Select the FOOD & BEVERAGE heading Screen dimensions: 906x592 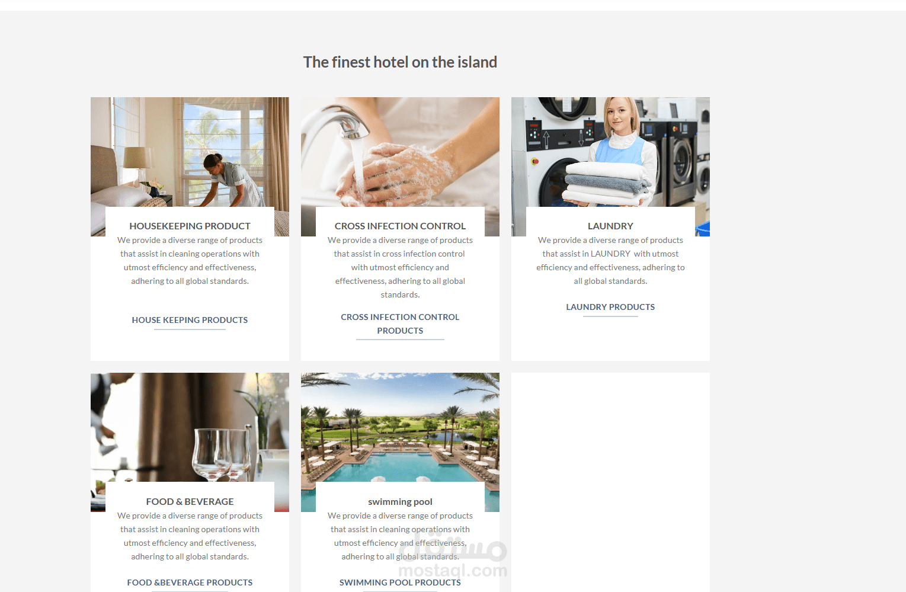190,501
